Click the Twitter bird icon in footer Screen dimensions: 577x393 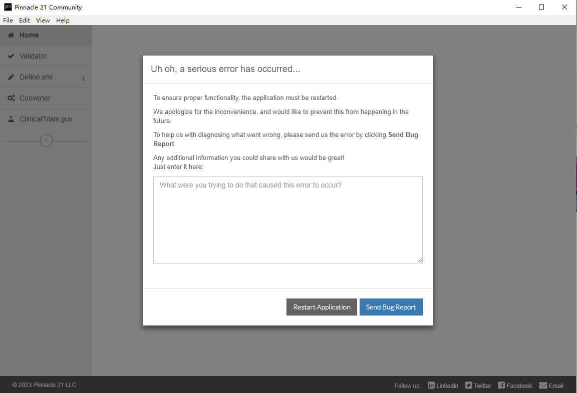(468, 385)
